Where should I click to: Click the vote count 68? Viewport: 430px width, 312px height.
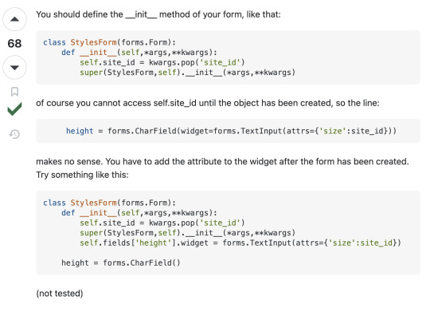[x=14, y=43]
